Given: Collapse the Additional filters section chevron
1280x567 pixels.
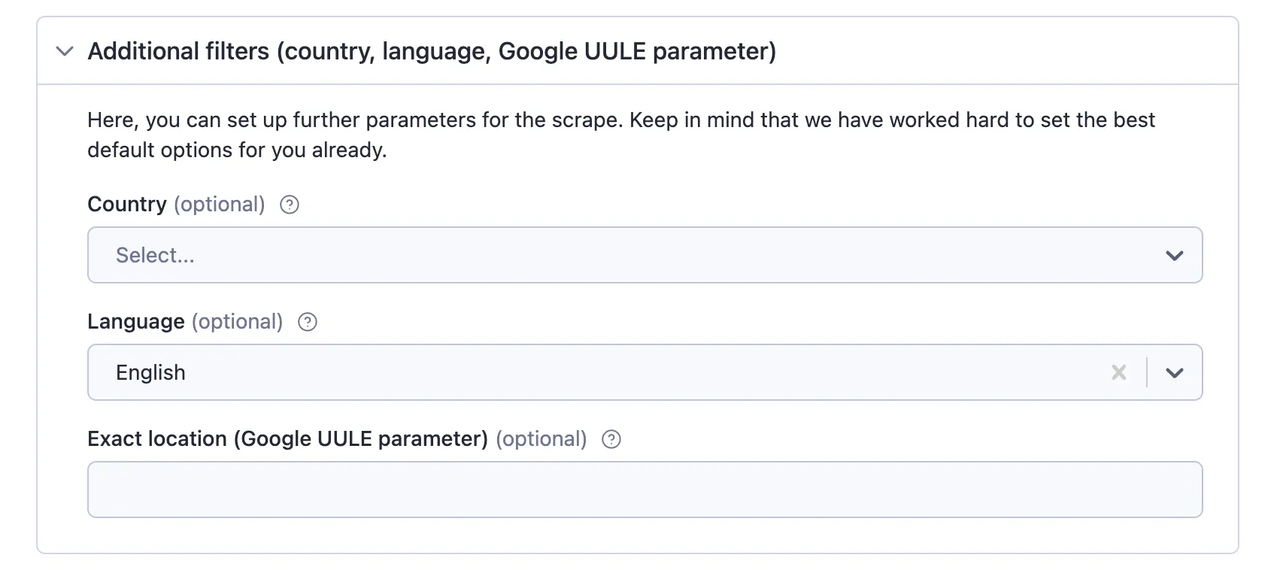Looking at the screenshot, I should click(65, 51).
